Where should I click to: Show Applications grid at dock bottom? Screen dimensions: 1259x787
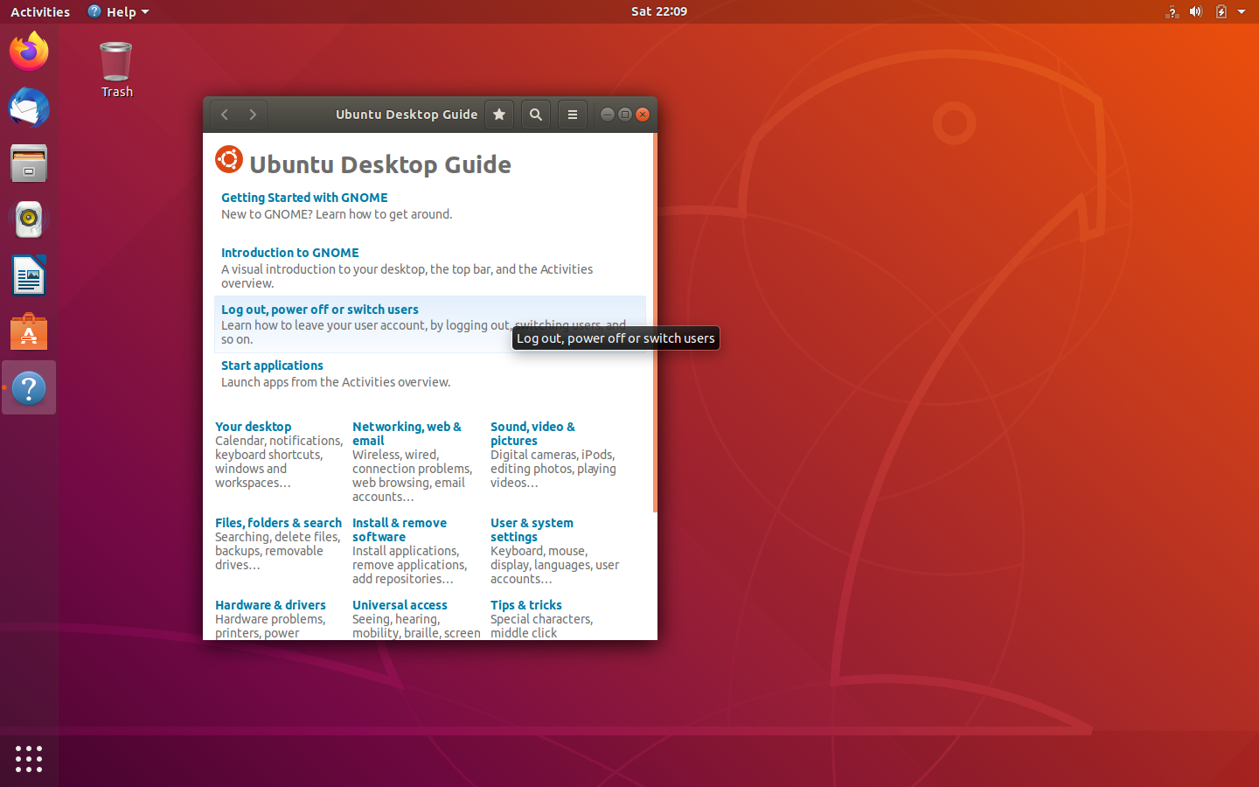click(29, 758)
